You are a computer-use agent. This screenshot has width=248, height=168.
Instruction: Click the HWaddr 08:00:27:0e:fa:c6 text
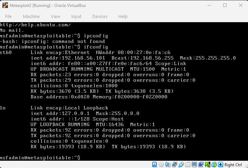(x=133, y=52)
